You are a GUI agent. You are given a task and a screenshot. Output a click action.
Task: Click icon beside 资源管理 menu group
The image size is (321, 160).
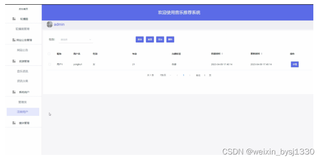pos(14,61)
